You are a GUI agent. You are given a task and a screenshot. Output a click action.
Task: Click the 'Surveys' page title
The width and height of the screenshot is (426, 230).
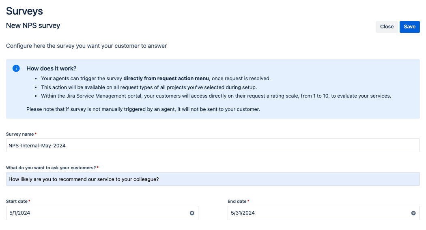[x=24, y=11]
